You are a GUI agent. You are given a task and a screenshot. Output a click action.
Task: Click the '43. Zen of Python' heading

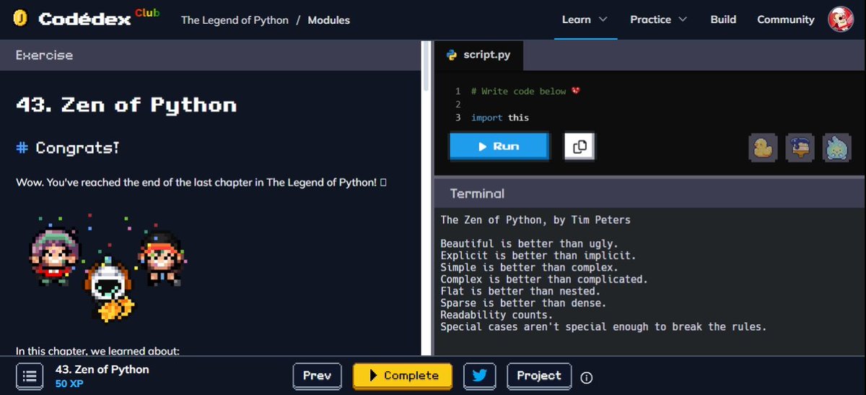[126, 105]
